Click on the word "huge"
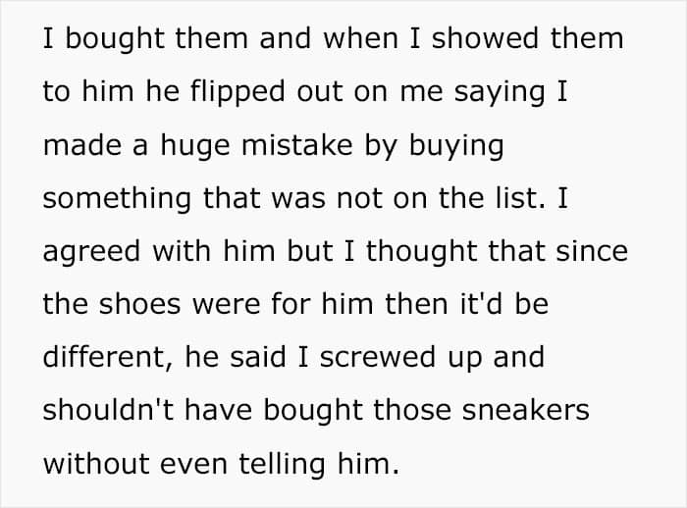 click(187, 147)
